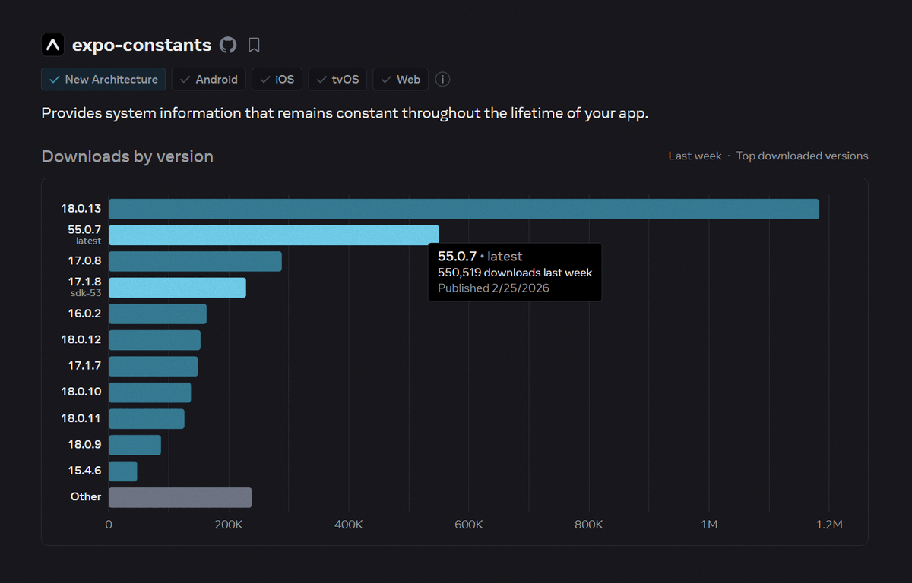
Task: Click the Last week label
Action: coord(695,156)
